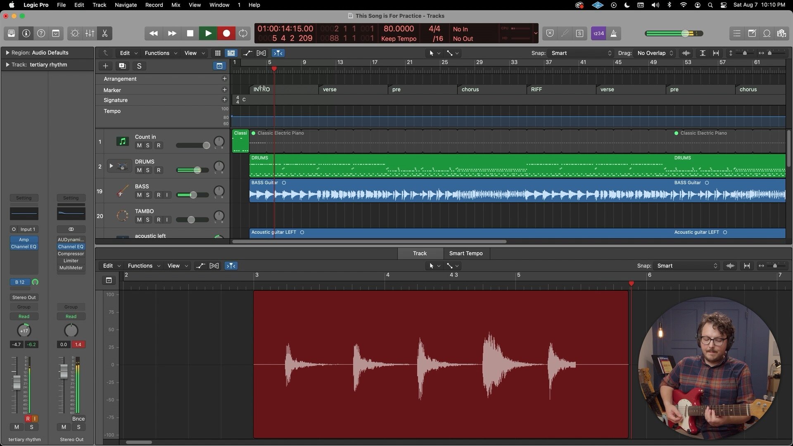Viewport: 793px width, 446px height.
Task: Toggle the Solo S button in control bar
Action: coord(579,33)
